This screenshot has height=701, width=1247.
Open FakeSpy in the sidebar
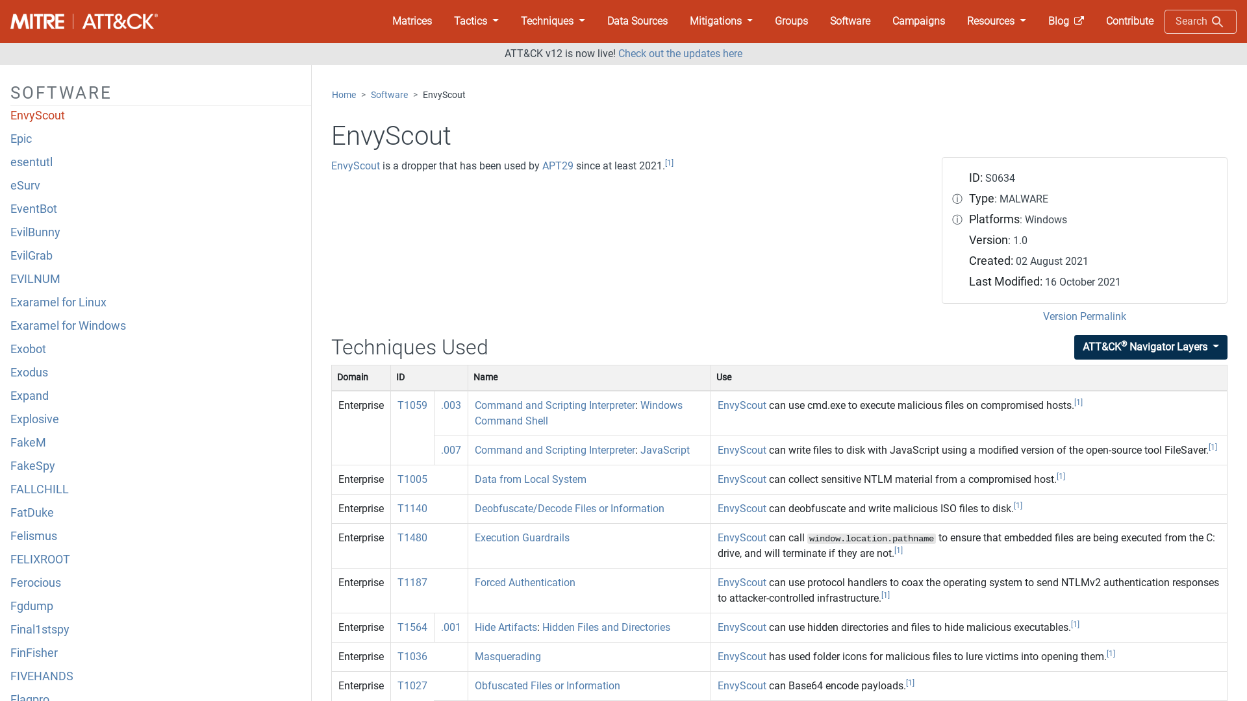point(32,466)
